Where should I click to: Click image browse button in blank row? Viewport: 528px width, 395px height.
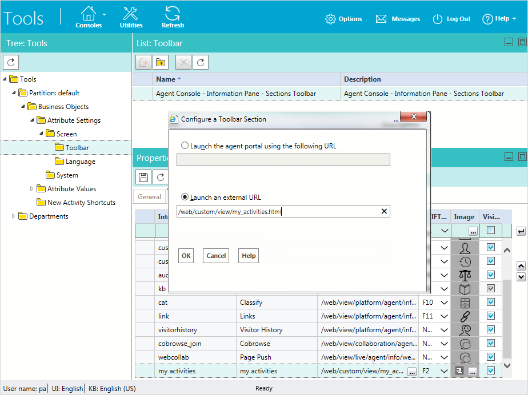[473, 232]
